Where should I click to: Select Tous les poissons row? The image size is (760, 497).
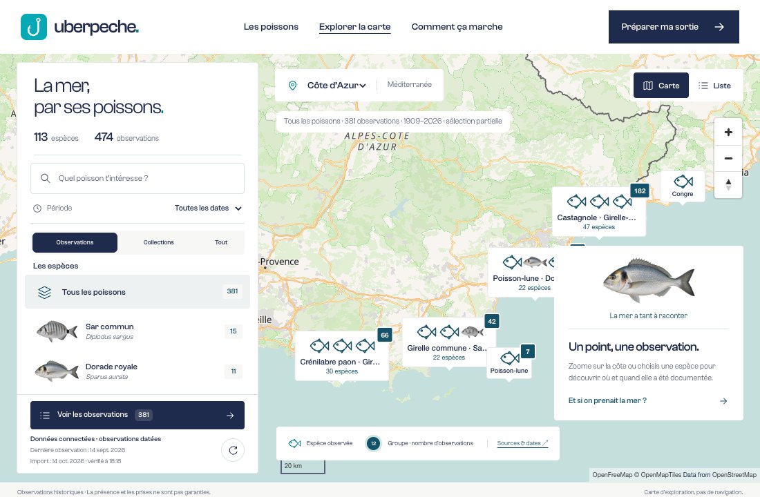pyautogui.click(x=137, y=291)
